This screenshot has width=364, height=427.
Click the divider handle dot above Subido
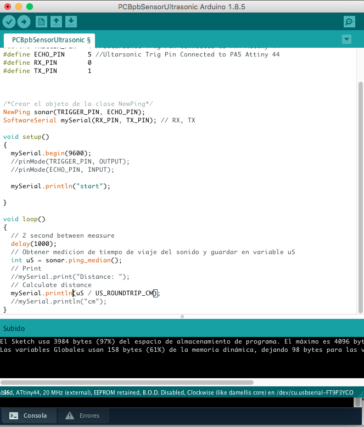[182, 317]
